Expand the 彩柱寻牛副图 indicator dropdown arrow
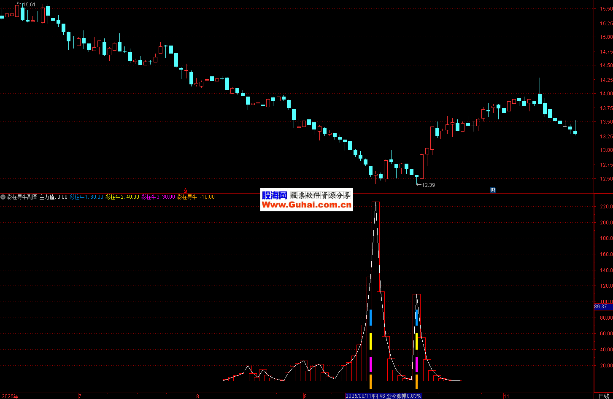The height and width of the screenshot is (399, 613). (x=3, y=197)
